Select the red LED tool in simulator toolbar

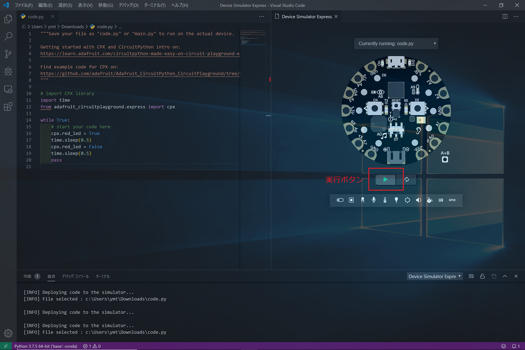click(x=363, y=200)
